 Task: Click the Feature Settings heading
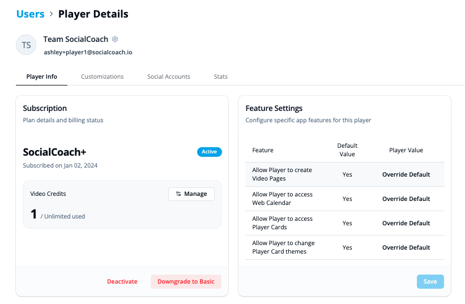coord(274,109)
